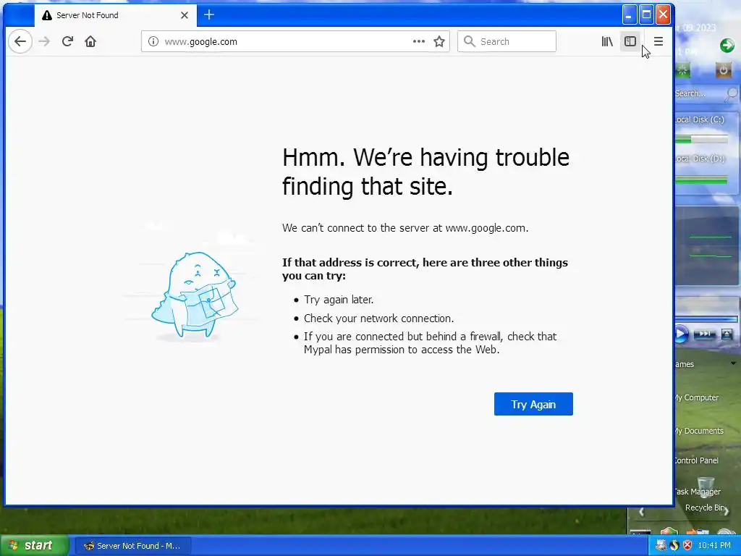741x556 pixels.
Task: Close the Server Not Found tab
Action: (x=185, y=15)
